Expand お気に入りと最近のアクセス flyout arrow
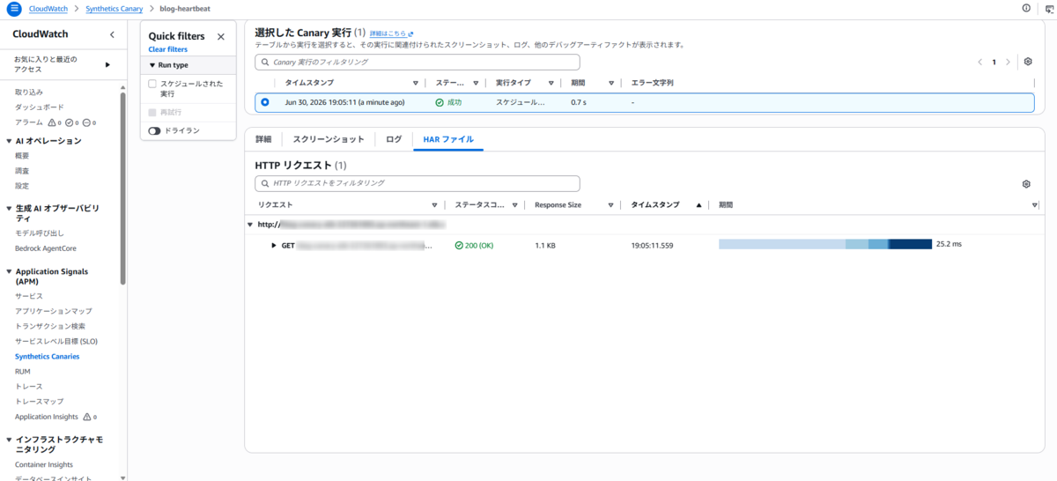Image resolution: width=1057 pixels, height=481 pixels. [107, 64]
